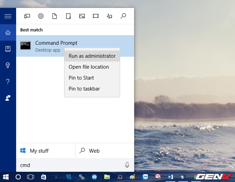
Task: Click the question mark Help icon
Action: coord(8,81)
